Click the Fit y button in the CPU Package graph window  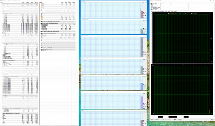(144, 15)
